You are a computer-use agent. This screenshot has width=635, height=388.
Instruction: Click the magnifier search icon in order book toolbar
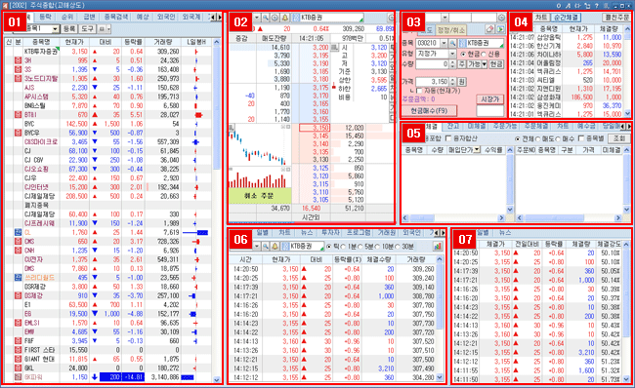click(266, 18)
